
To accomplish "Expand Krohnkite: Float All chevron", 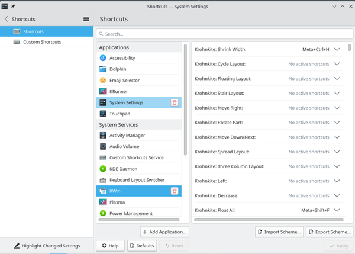I will 337,210.
